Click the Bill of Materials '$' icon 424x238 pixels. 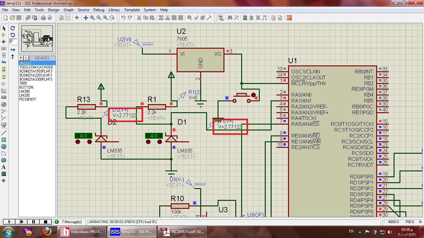(x=273, y=18)
